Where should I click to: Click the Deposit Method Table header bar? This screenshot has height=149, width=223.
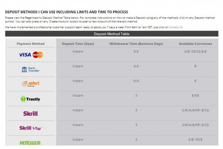pos(112,34)
